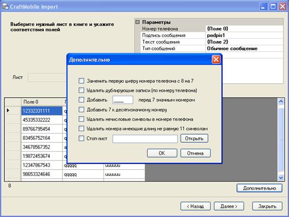The height and width of the screenshot is (217, 289).
Task: Click the CraftMobile import title bar icon
Action: [x=5, y=6]
